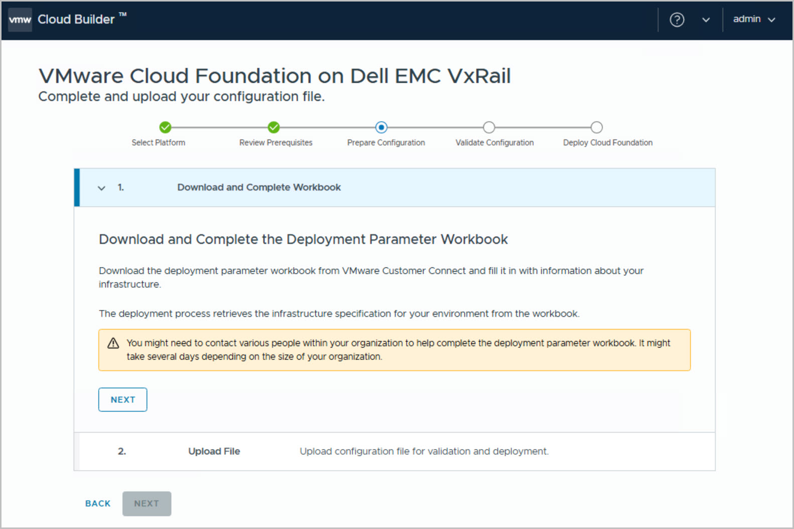Select the Deploy Cloud Foundation step circle
The height and width of the screenshot is (529, 794).
596,127
